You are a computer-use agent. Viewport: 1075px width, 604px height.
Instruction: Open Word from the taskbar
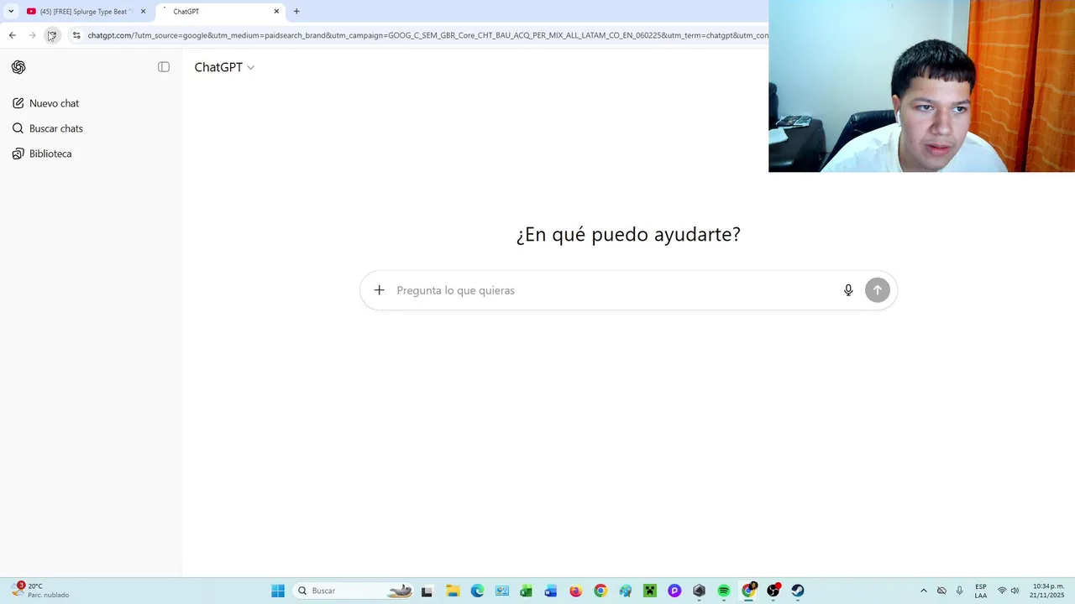point(551,591)
